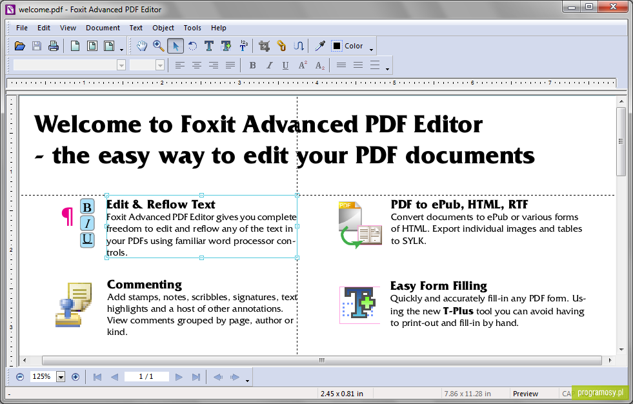Viewport: 633px width, 404px height.
Task: Toggle Italic formatting
Action: 269,65
